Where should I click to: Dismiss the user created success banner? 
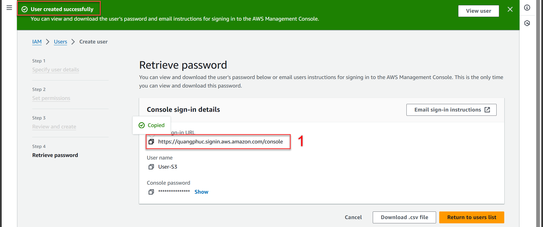pyautogui.click(x=510, y=9)
